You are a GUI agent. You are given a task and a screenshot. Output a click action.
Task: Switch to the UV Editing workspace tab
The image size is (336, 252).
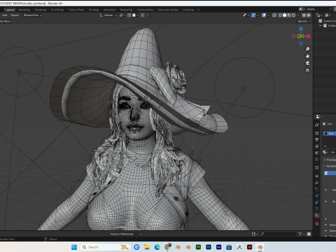click(57, 10)
